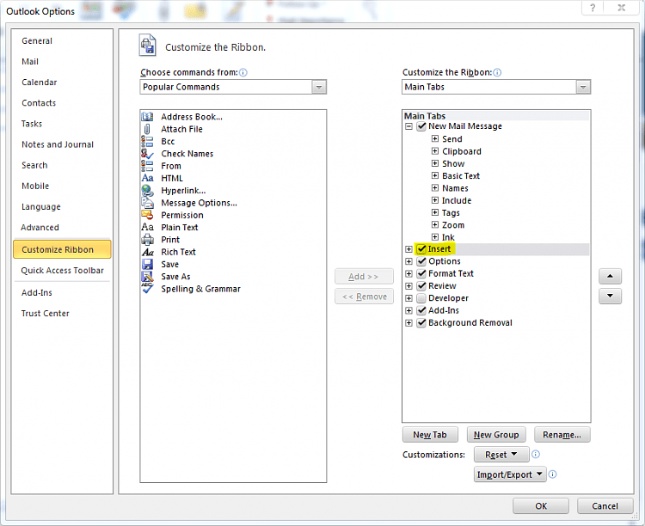Image resolution: width=645 pixels, height=526 pixels.
Task: Switch to the Mail options page
Action: (30, 62)
